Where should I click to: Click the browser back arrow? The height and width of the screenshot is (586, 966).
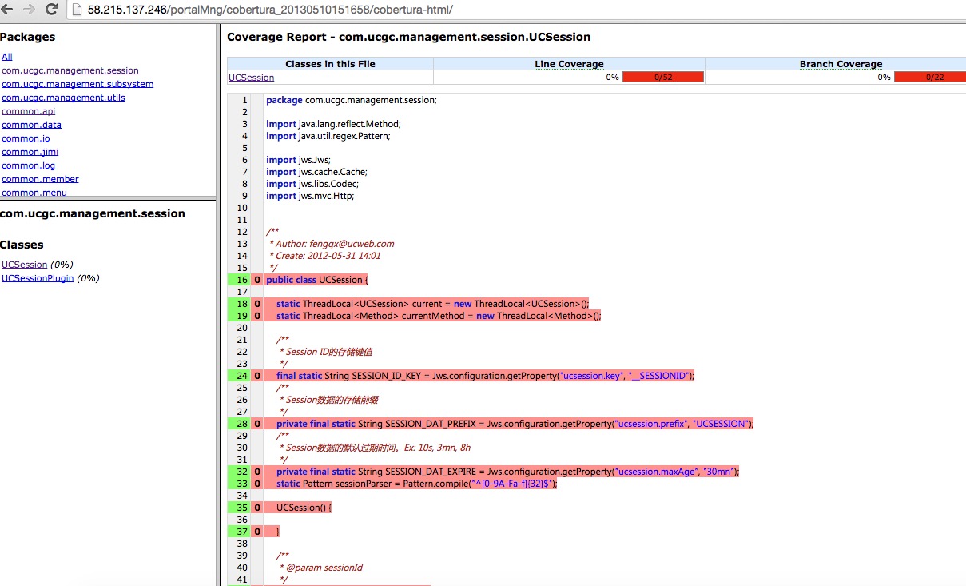pos(6,10)
